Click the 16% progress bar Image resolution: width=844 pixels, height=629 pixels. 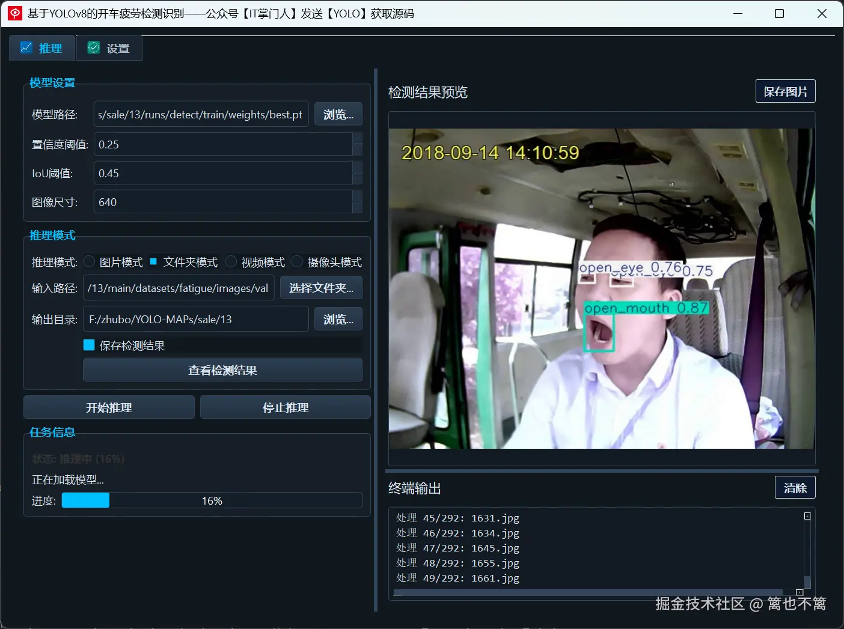(x=212, y=500)
